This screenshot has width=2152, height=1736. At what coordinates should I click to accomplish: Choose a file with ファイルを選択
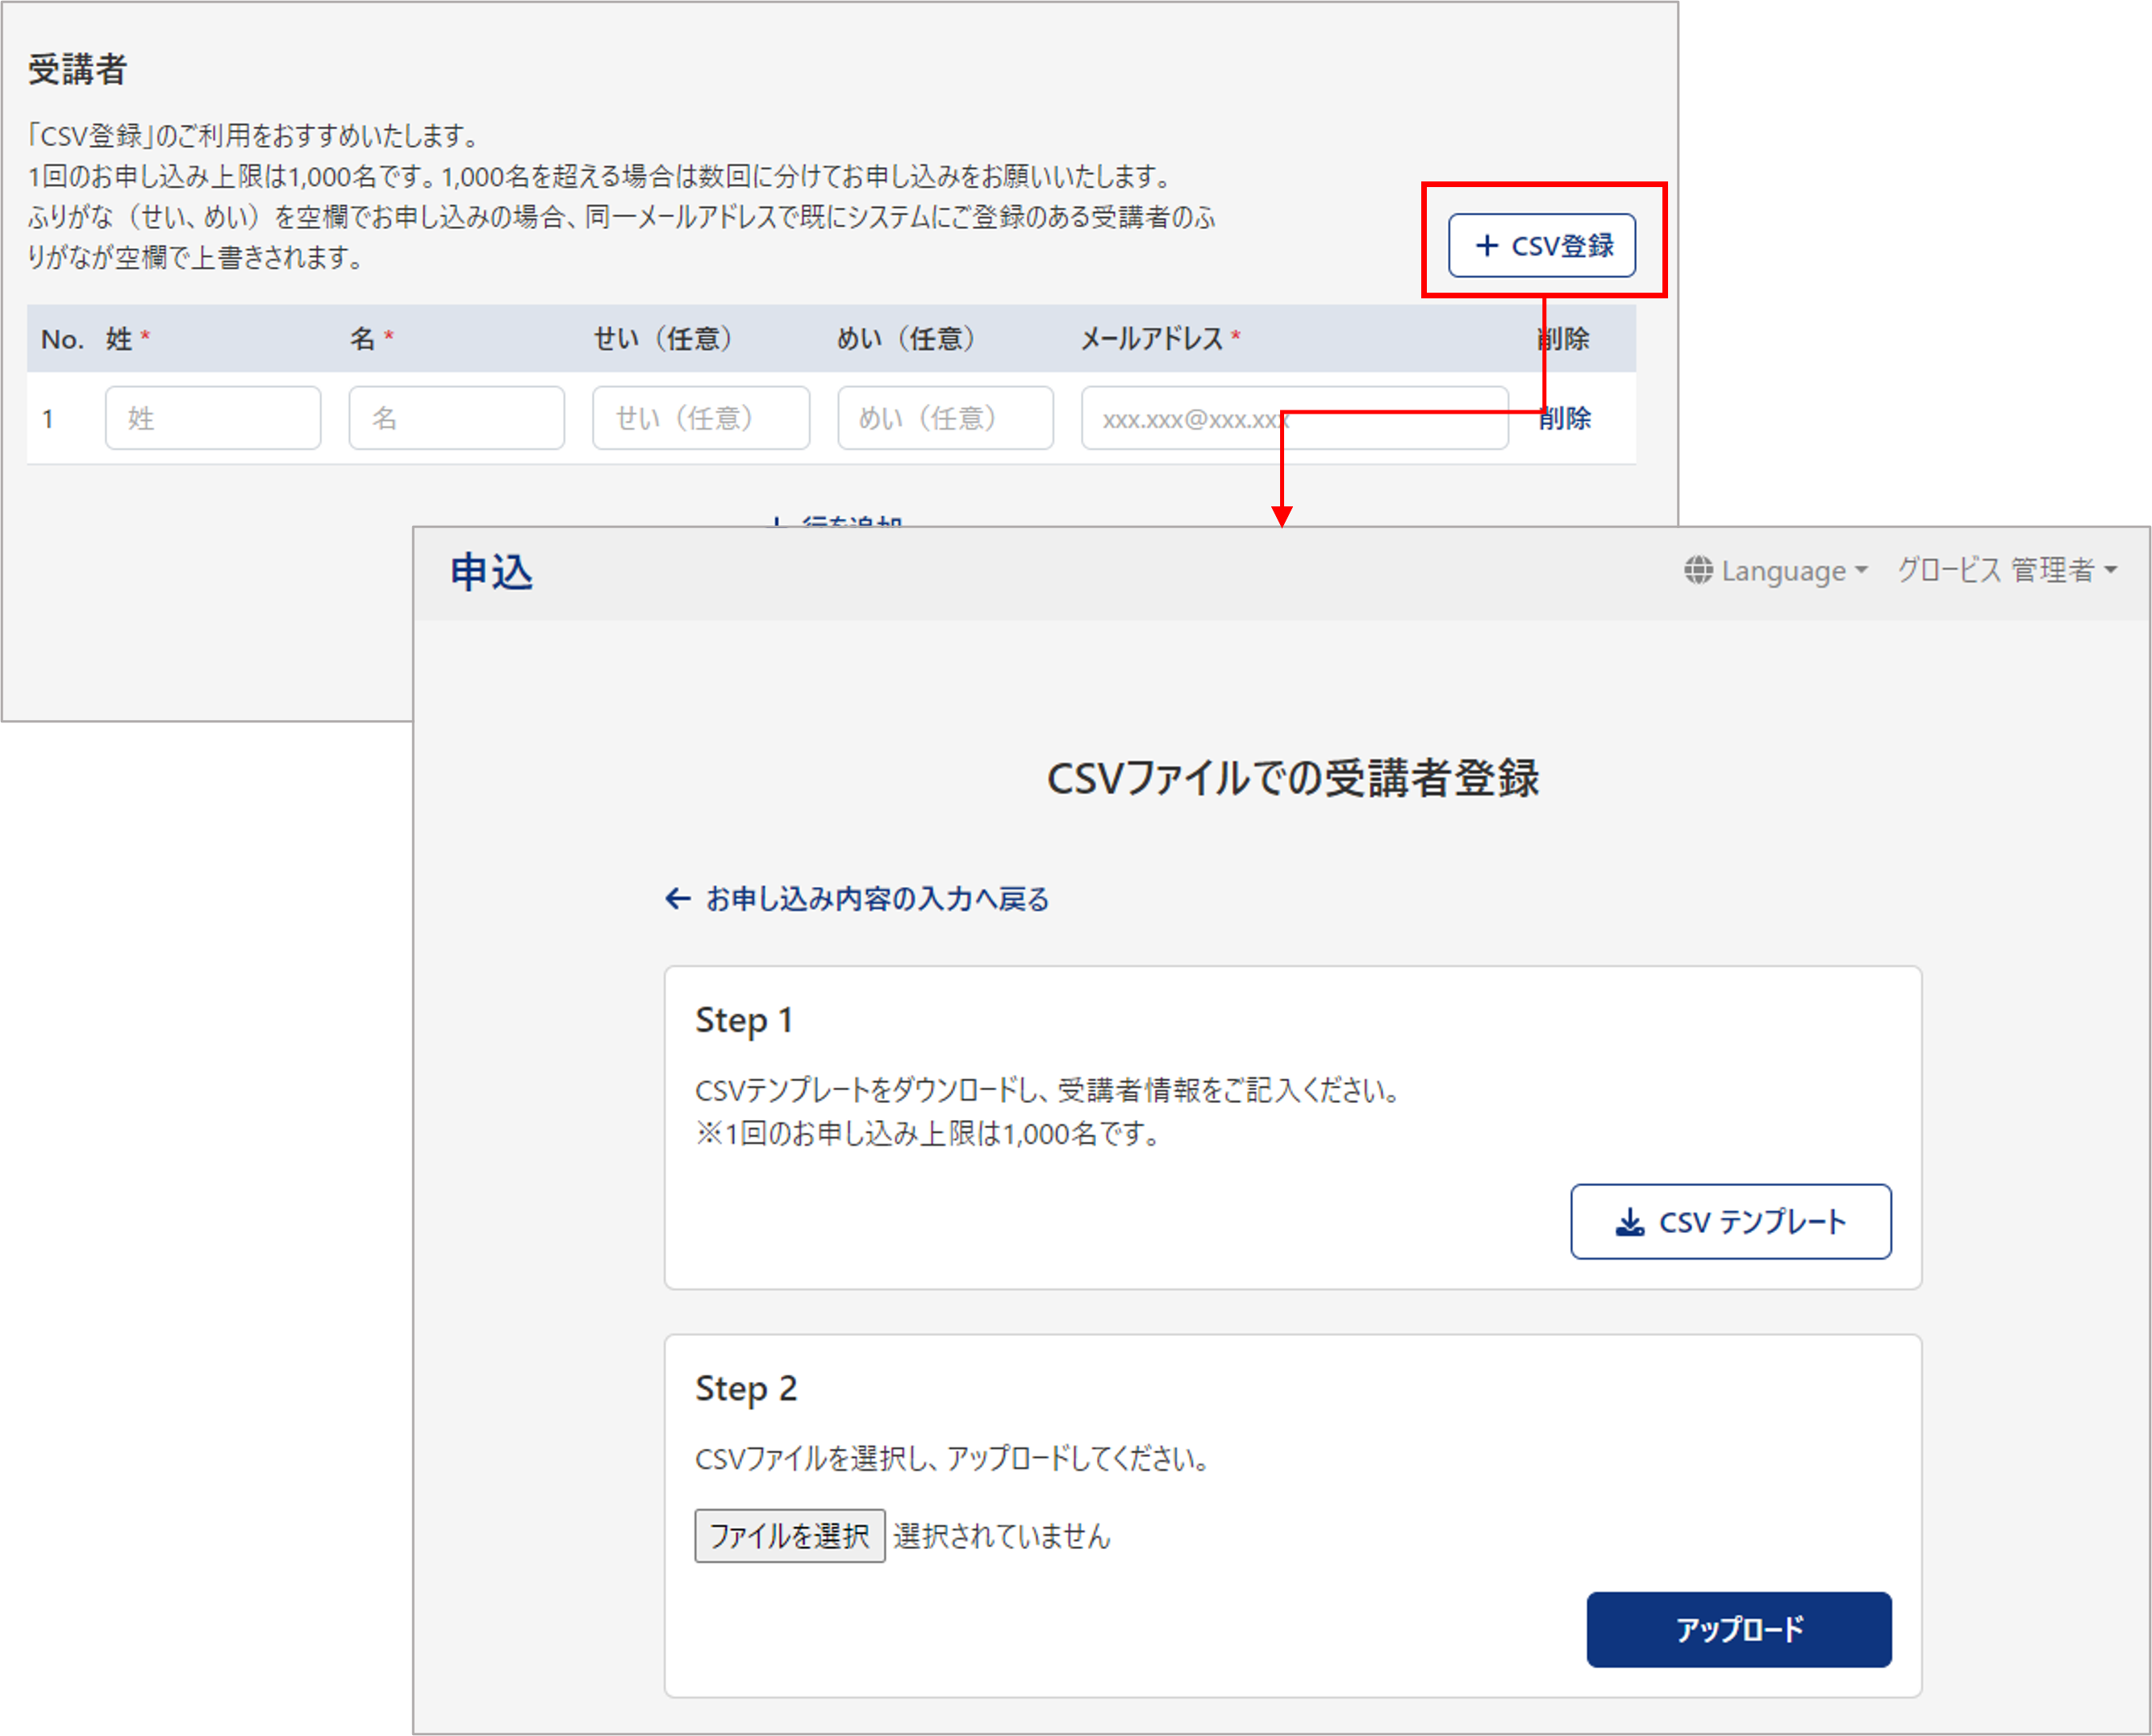click(790, 1535)
